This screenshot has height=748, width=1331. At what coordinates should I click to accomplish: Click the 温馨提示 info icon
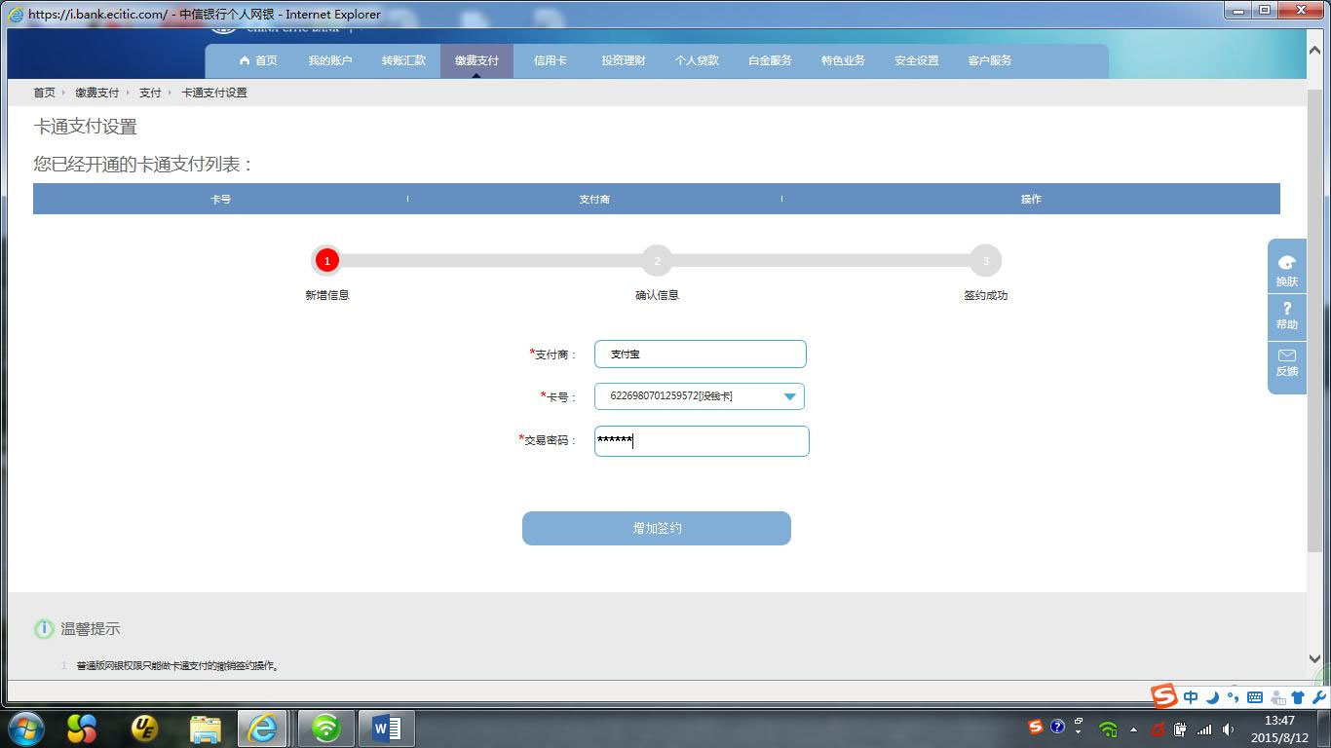point(44,629)
